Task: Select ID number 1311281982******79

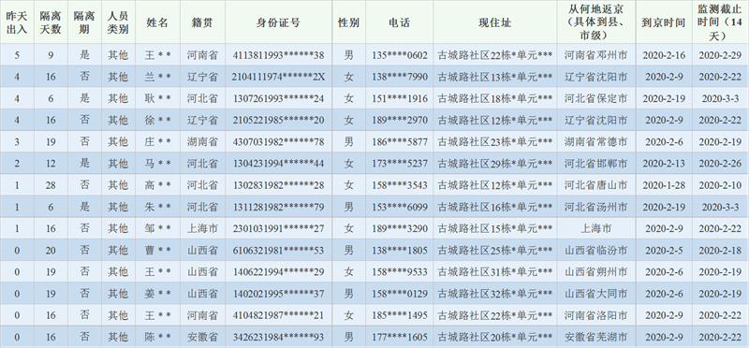Action: coord(278,207)
